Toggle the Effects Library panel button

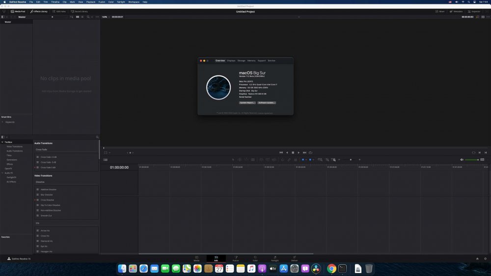click(x=39, y=11)
